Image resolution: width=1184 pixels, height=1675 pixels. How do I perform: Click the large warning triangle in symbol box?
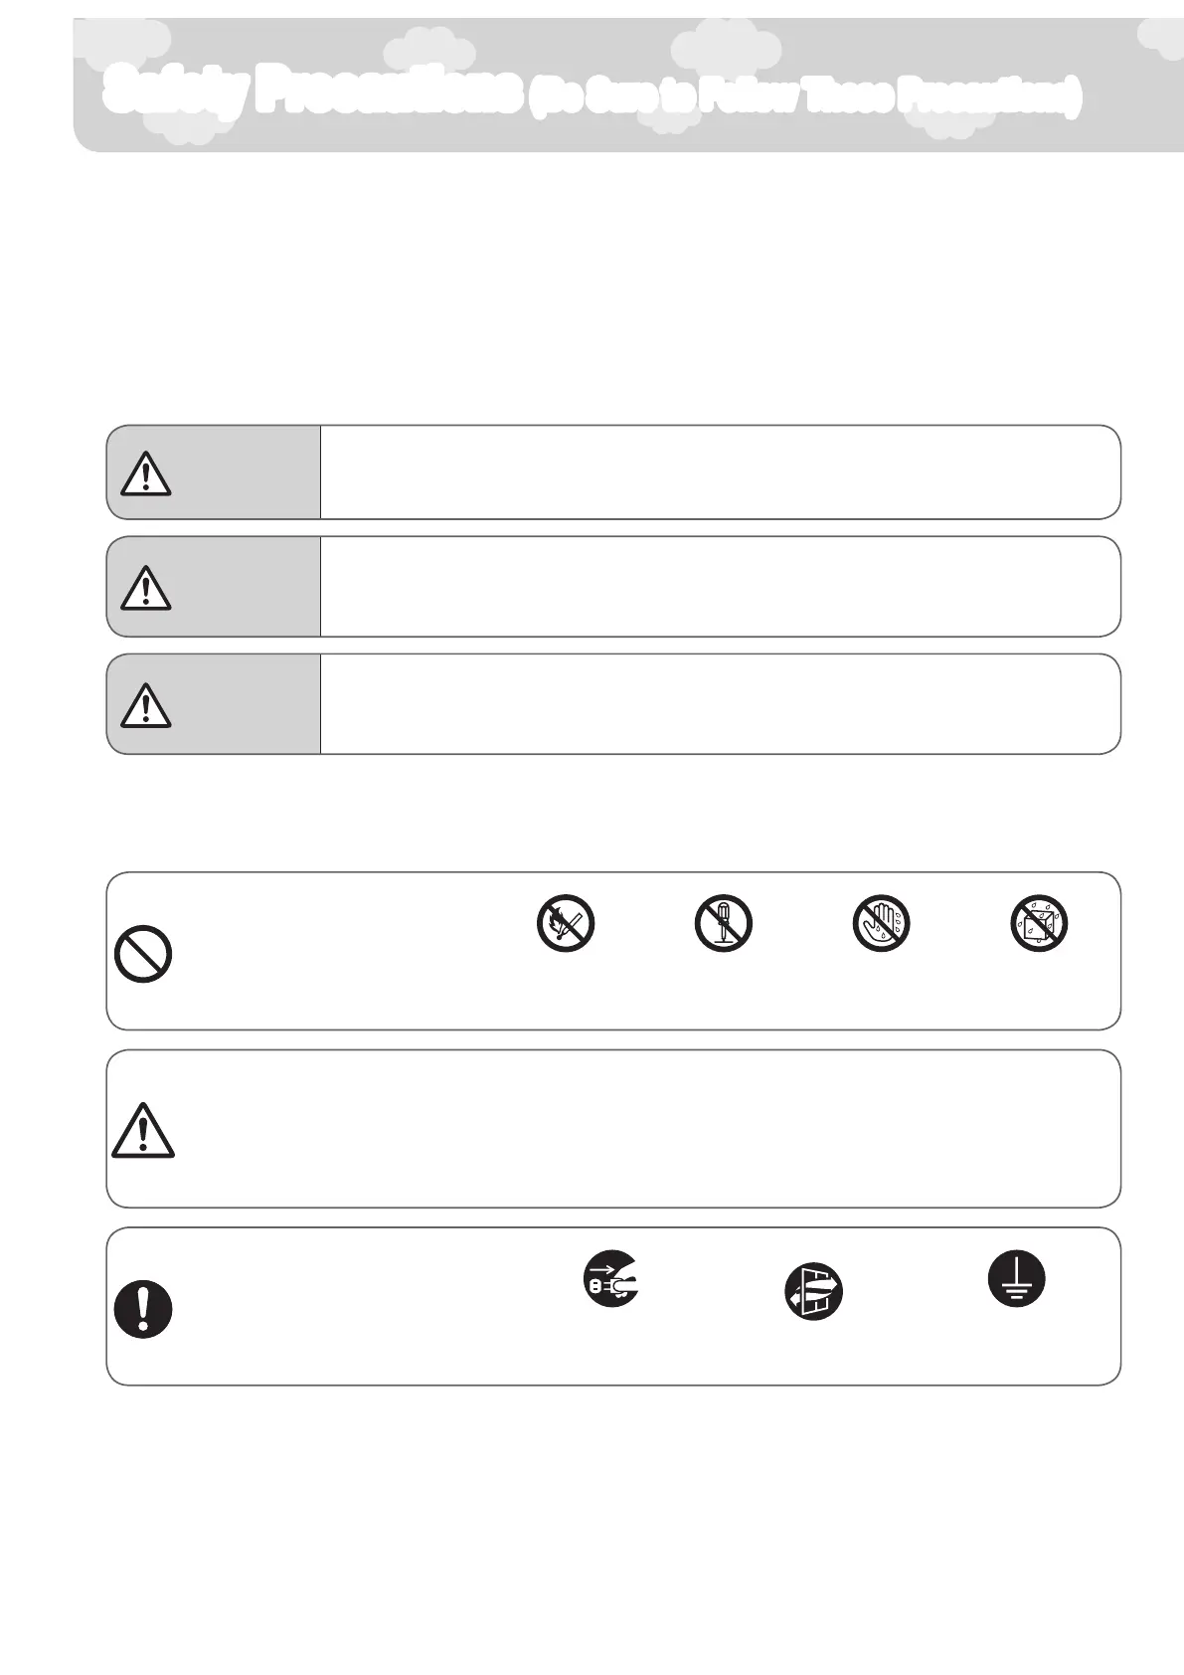(143, 1131)
